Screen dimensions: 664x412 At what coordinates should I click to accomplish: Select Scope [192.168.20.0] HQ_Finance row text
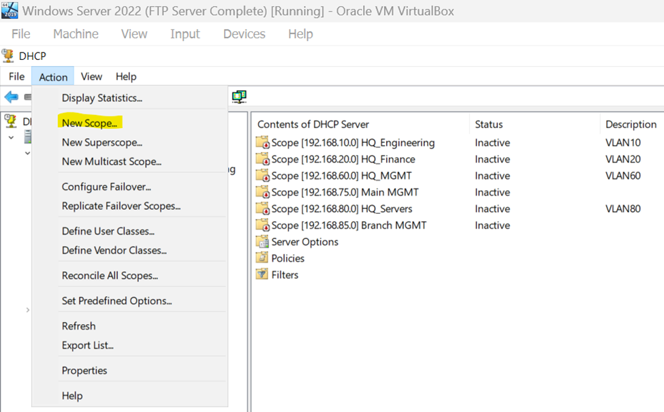tap(343, 159)
